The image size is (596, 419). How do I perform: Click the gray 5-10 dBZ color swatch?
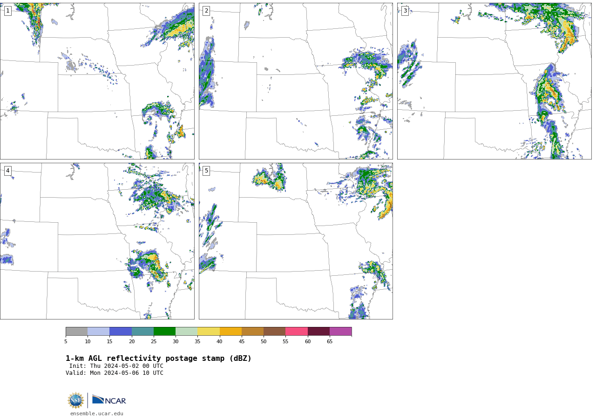click(76, 331)
